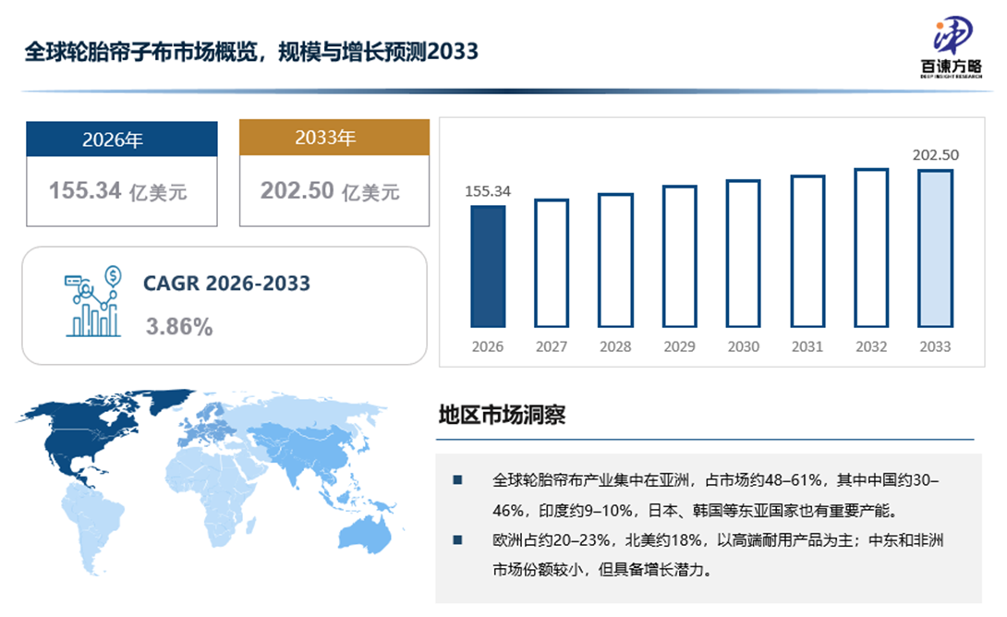Image resolution: width=1007 pixels, height=617 pixels.
Task: Select the golden 2033年 header tab
Action: pos(334,138)
